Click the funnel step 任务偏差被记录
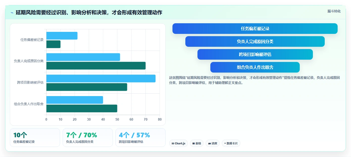351x157 pixels. pyautogui.click(x=255, y=29)
